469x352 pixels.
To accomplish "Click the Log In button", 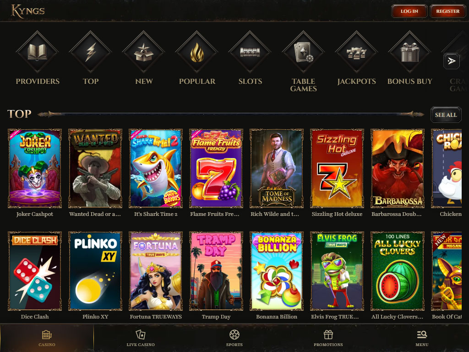I will (409, 11).
